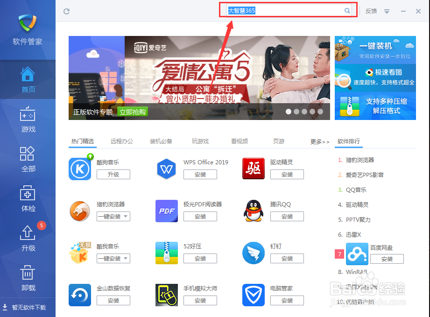This screenshot has width=430, height=317.
Task: Click the 立即抢购 banner button
Action: click(x=133, y=112)
